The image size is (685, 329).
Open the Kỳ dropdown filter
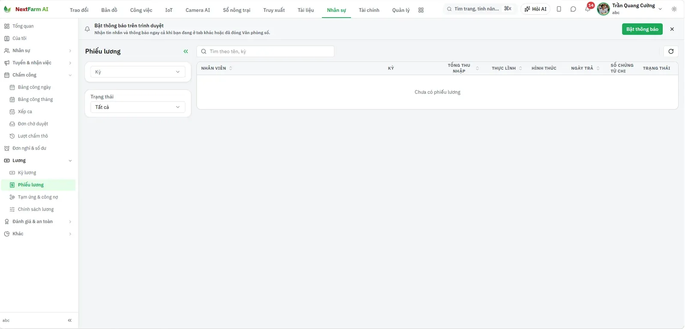pyautogui.click(x=138, y=72)
